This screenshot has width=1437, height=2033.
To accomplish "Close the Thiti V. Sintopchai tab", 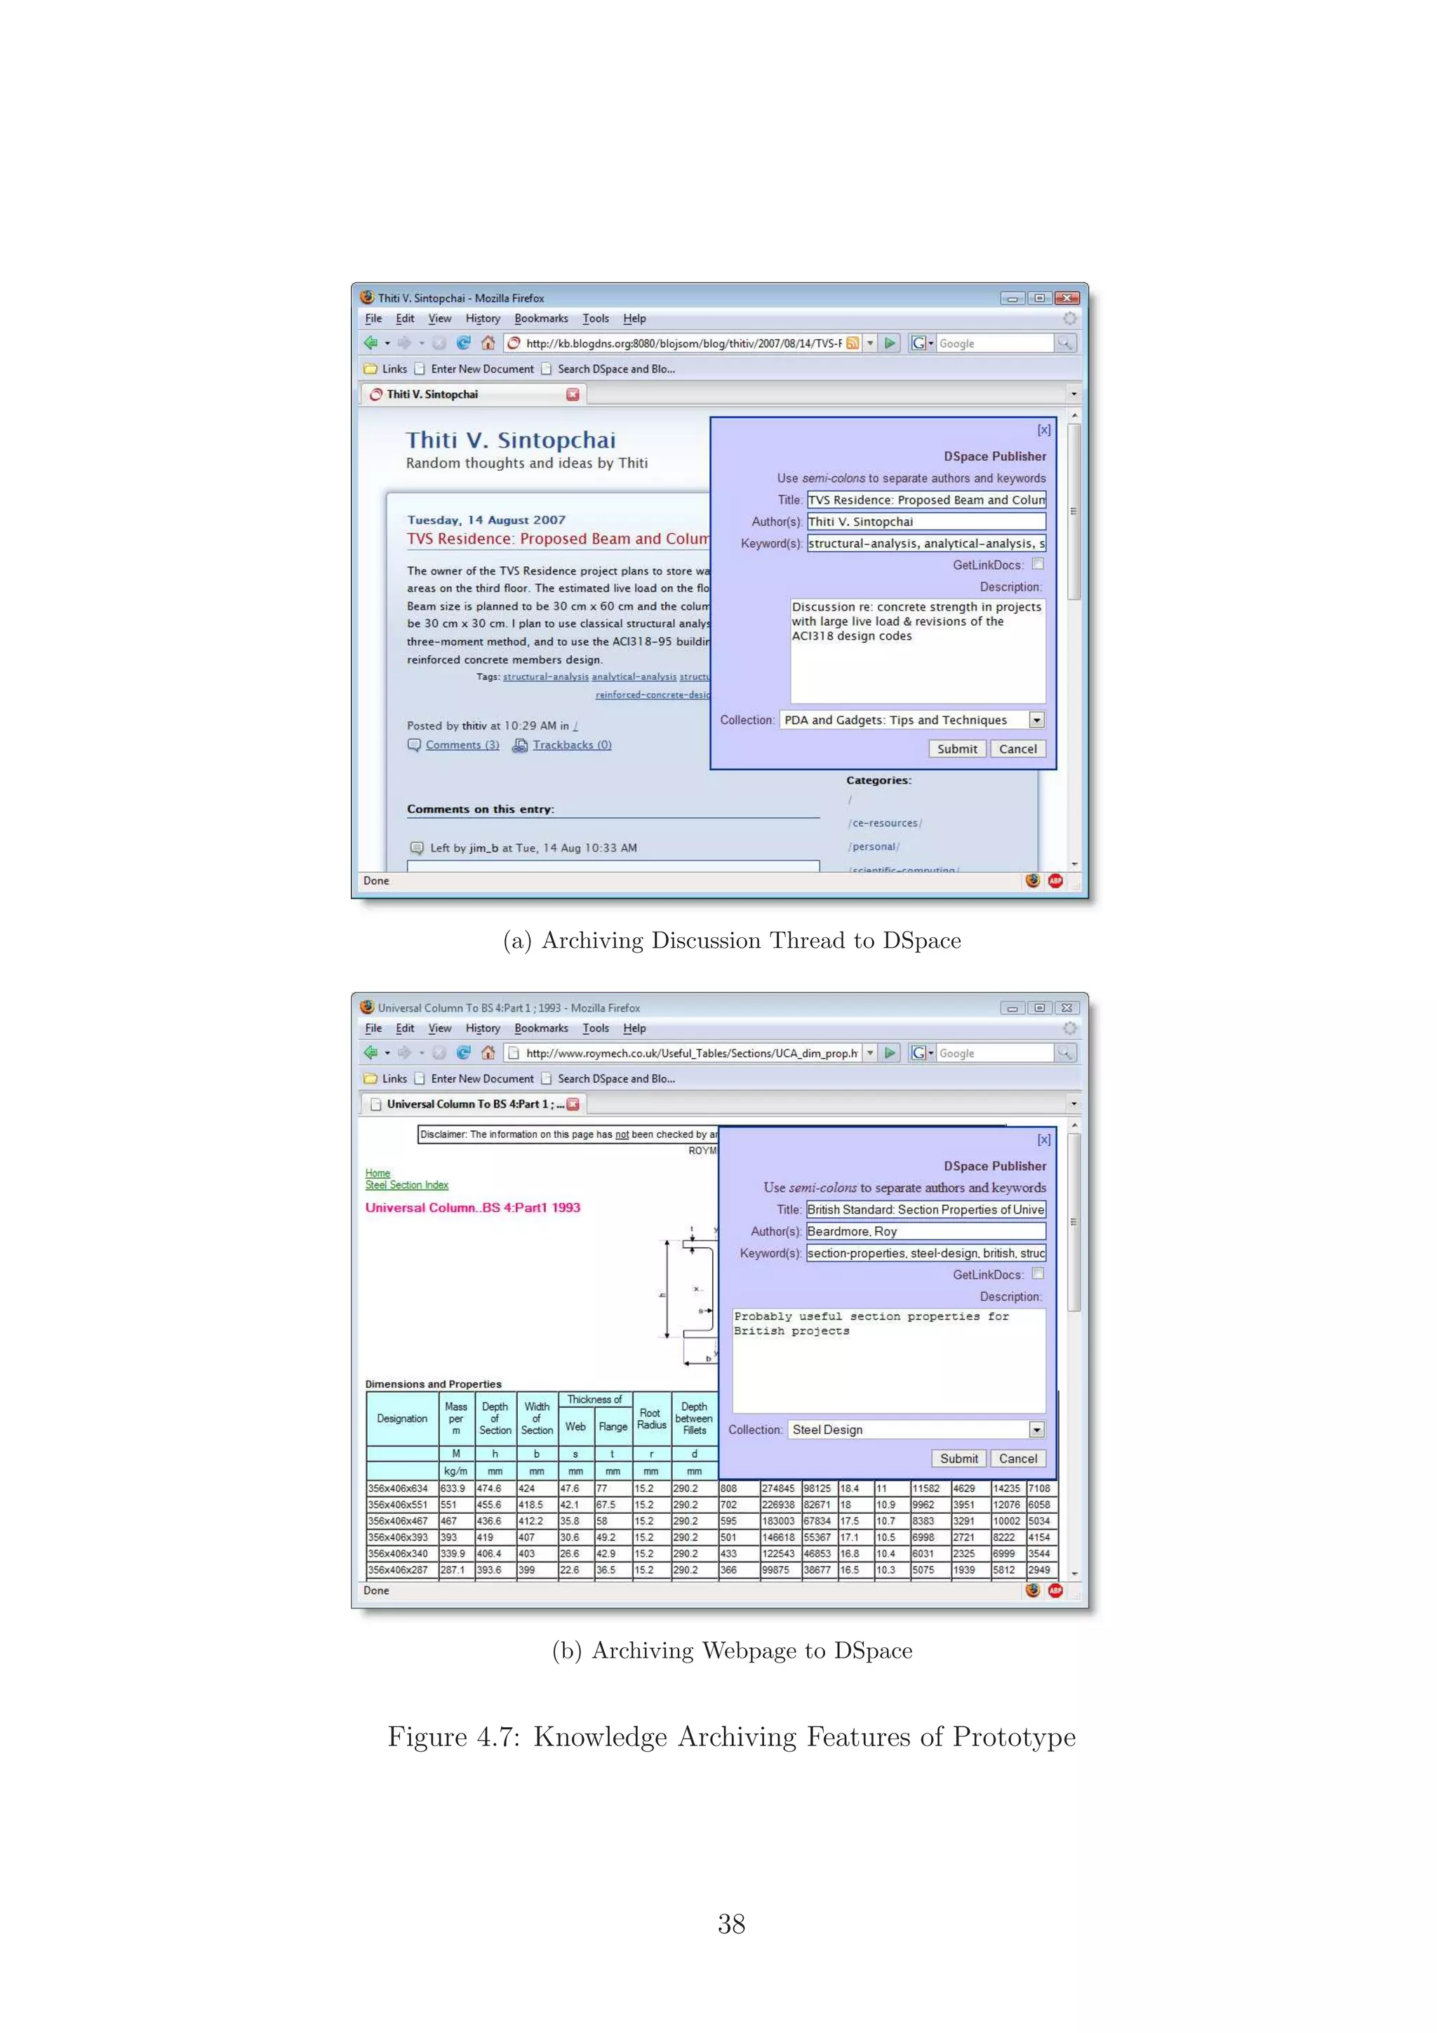I will [573, 394].
